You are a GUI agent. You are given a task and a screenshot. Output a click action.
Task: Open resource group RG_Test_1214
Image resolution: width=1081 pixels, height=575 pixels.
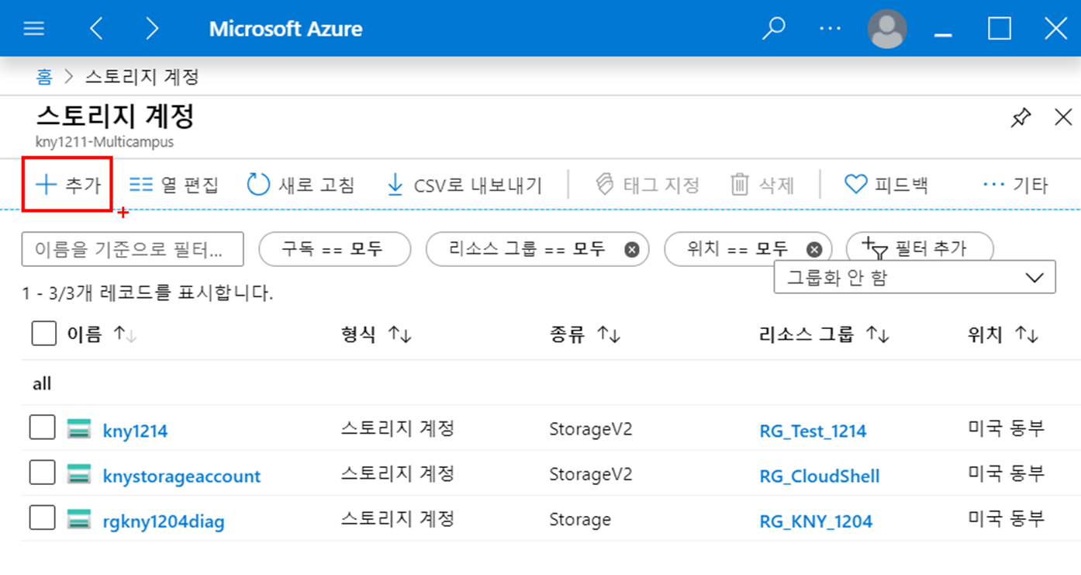pos(813,431)
